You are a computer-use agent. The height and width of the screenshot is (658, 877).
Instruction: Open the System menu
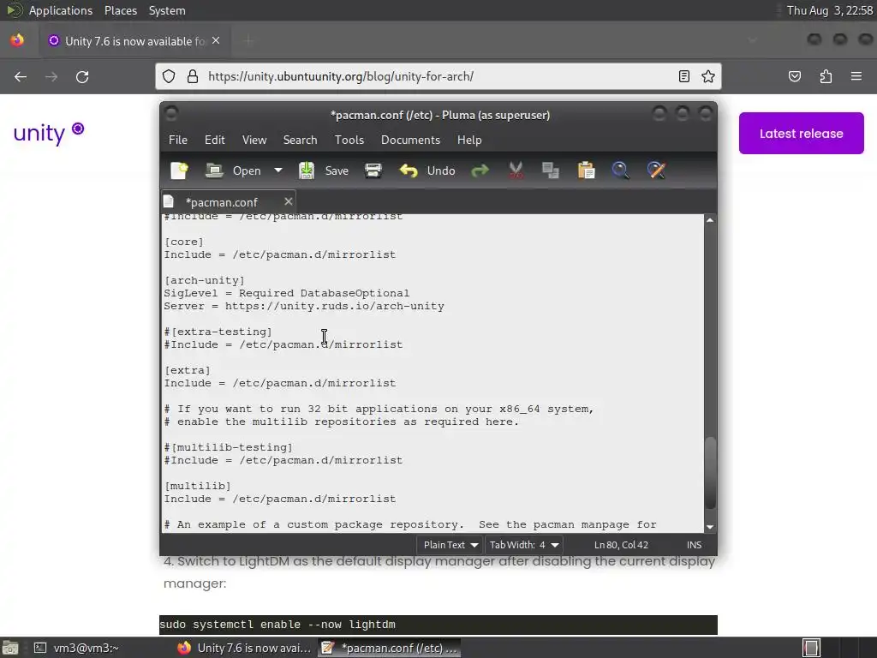click(167, 10)
